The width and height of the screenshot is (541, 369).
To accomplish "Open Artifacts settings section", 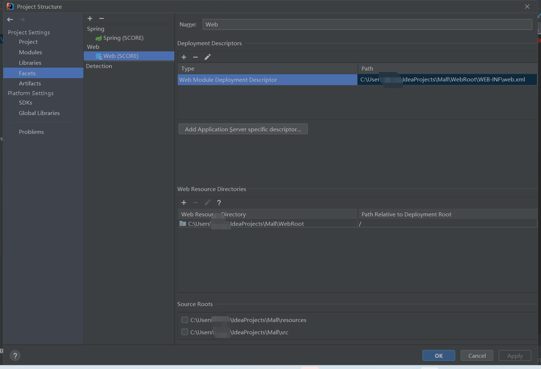I will (x=30, y=84).
